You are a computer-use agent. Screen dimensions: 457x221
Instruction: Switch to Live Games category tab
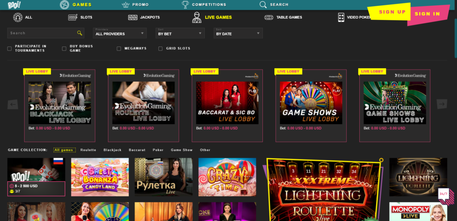[218, 17]
